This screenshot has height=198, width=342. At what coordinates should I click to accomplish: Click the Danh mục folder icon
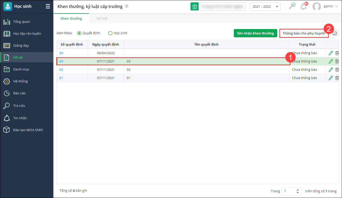click(7, 69)
